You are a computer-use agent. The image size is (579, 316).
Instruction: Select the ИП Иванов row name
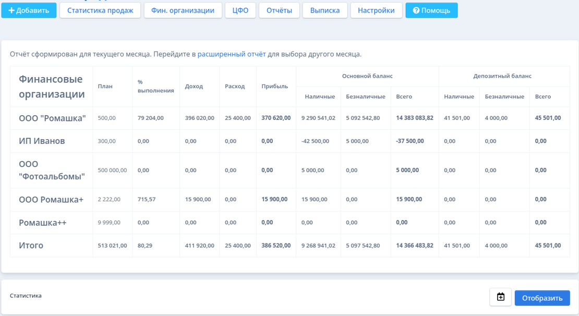(42, 141)
